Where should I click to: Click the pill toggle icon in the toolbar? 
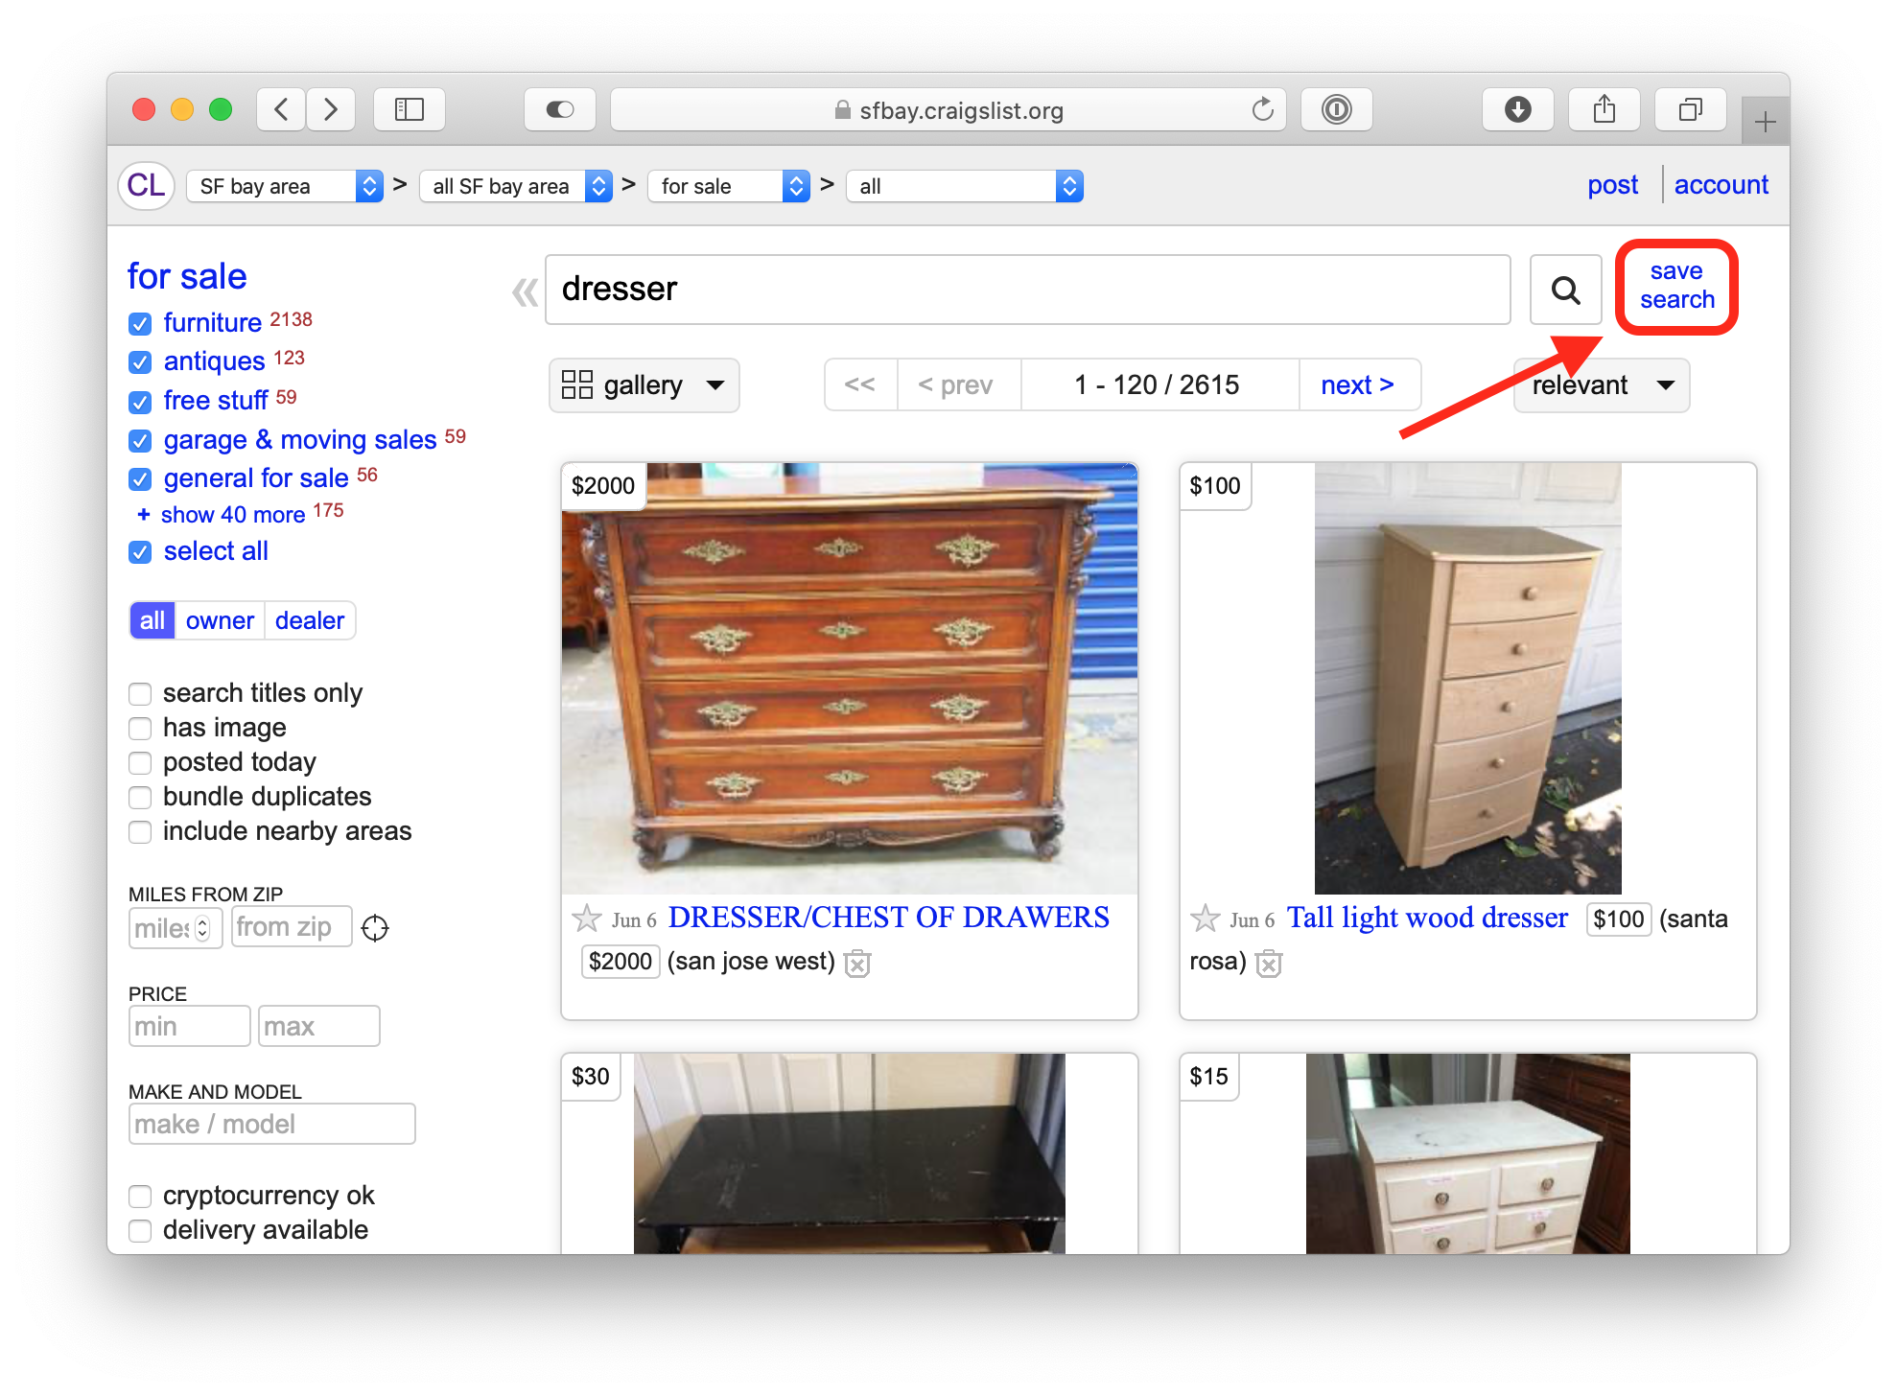pos(560,109)
